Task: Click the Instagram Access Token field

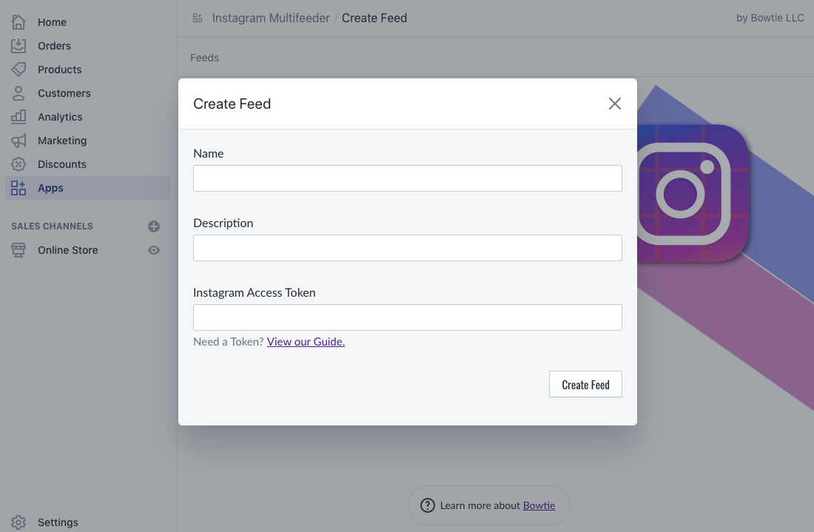Action: click(408, 317)
